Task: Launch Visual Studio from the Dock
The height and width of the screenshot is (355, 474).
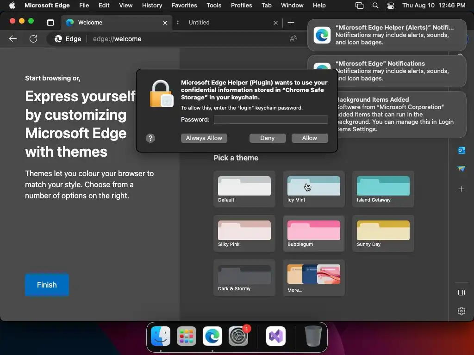Action: 276,336
